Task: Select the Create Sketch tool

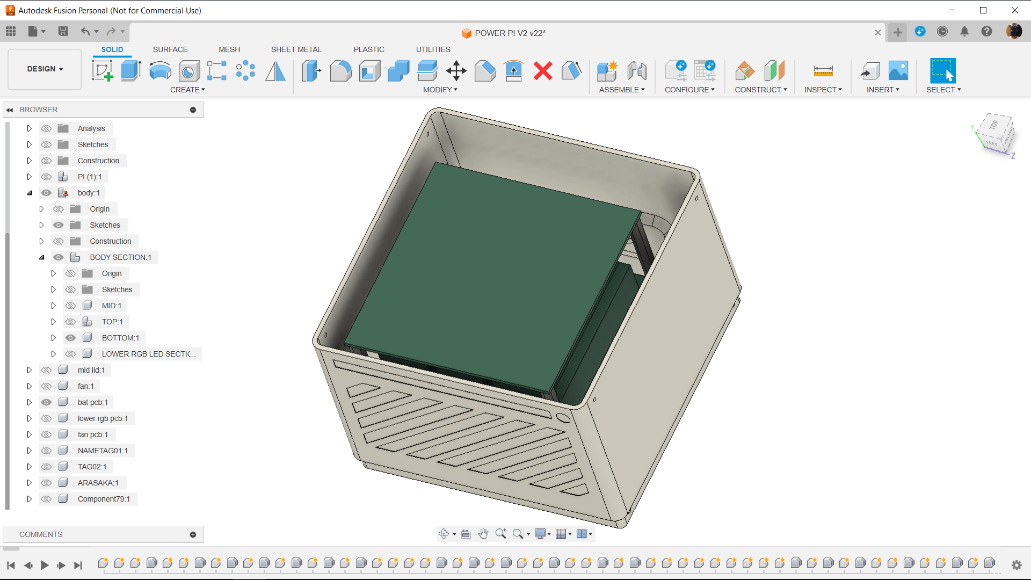Action: [x=102, y=70]
